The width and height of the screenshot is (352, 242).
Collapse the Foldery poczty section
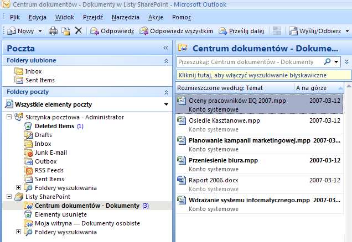[x=167, y=92]
